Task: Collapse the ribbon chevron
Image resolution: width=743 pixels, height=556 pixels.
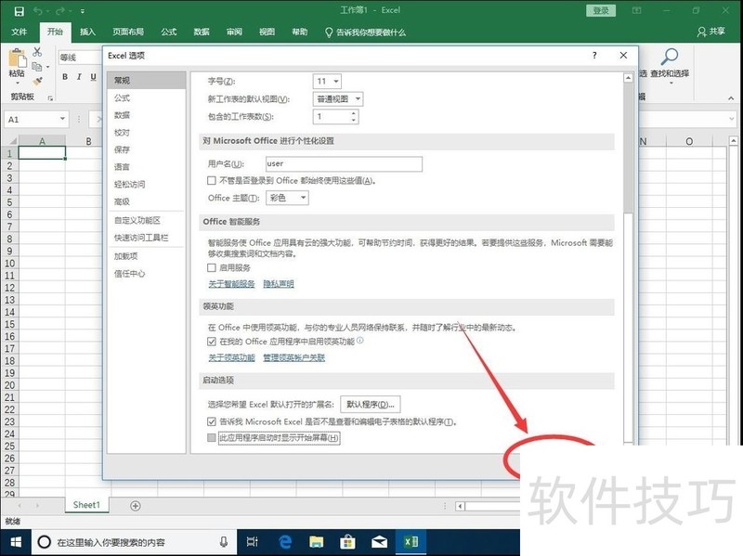Action: click(731, 98)
